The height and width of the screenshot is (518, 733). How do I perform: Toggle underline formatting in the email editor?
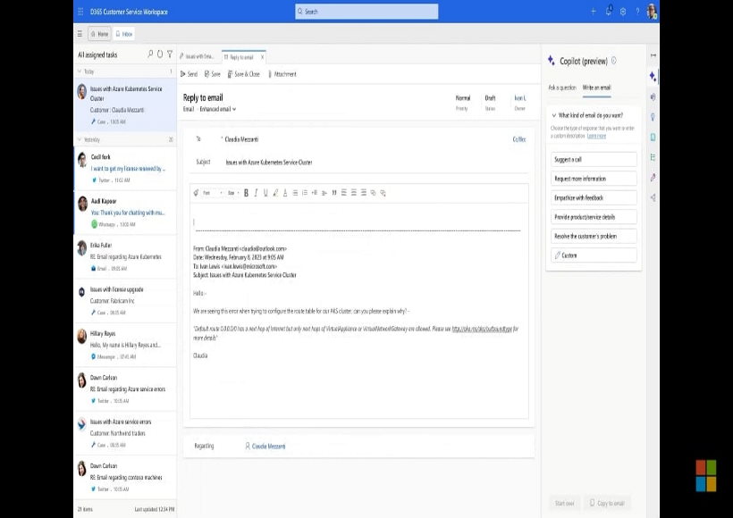pyautogui.click(x=265, y=192)
